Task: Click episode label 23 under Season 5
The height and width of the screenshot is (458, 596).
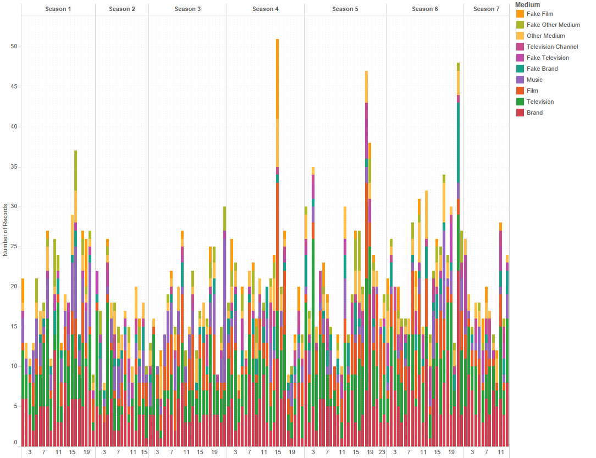Action: coord(382,452)
